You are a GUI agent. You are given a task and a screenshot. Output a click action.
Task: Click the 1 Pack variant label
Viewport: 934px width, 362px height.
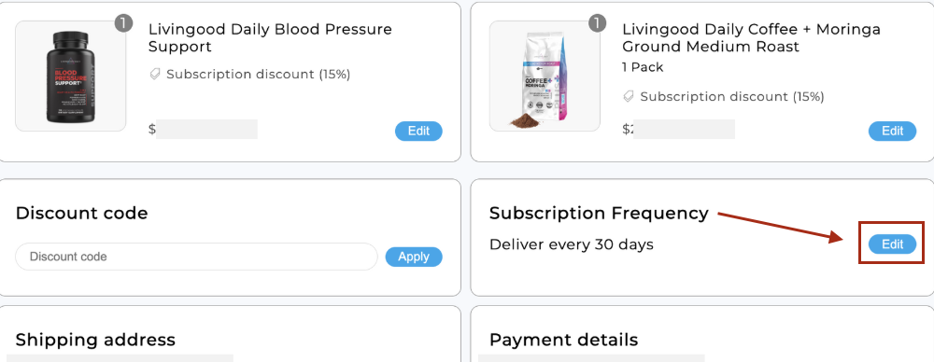pyautogui.click(x=643, y=67)
